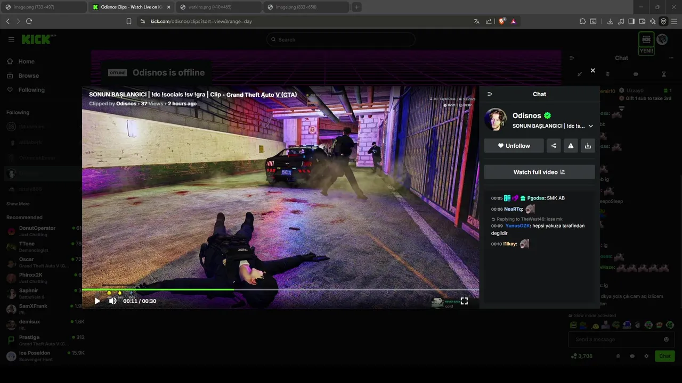Close the Odisnos Clips tab
Viewport: 682px width, 383px height.
(168, 7)
